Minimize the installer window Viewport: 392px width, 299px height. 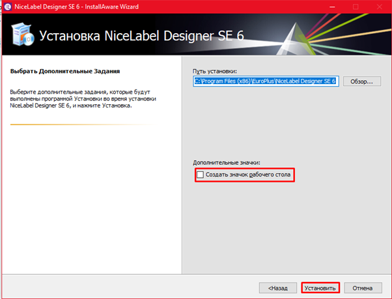(332, 7)
